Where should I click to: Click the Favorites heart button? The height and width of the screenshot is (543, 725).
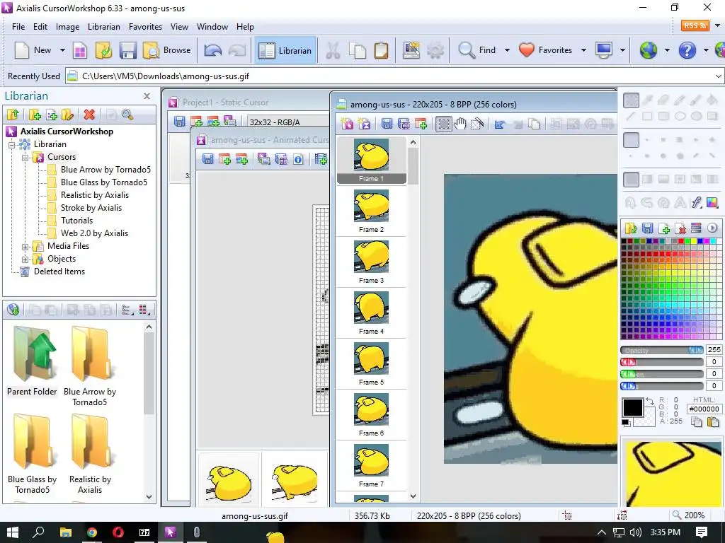[546, 50]
